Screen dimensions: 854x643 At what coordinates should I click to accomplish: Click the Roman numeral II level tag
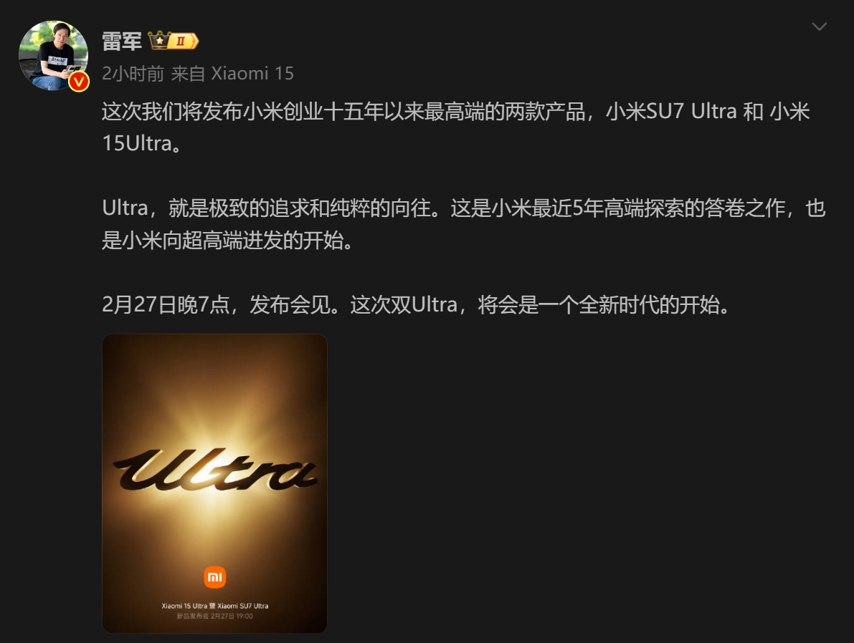pos(183,41)
